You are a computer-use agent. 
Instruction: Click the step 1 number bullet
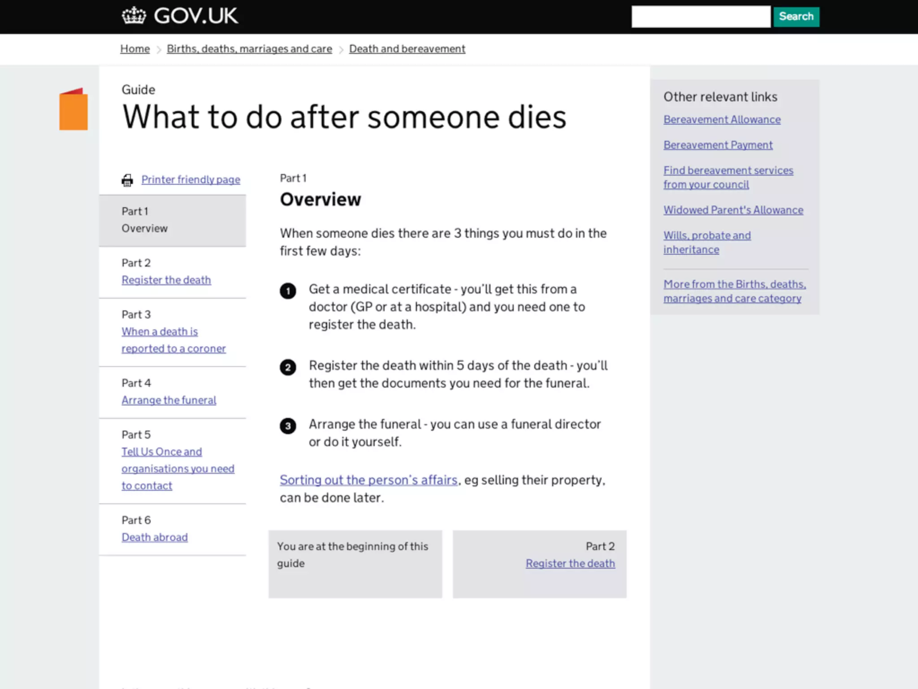tap(288, 291)
